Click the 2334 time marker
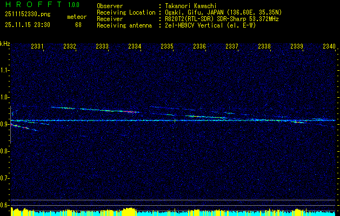This screenshot has width=340, height=216. 135,46
